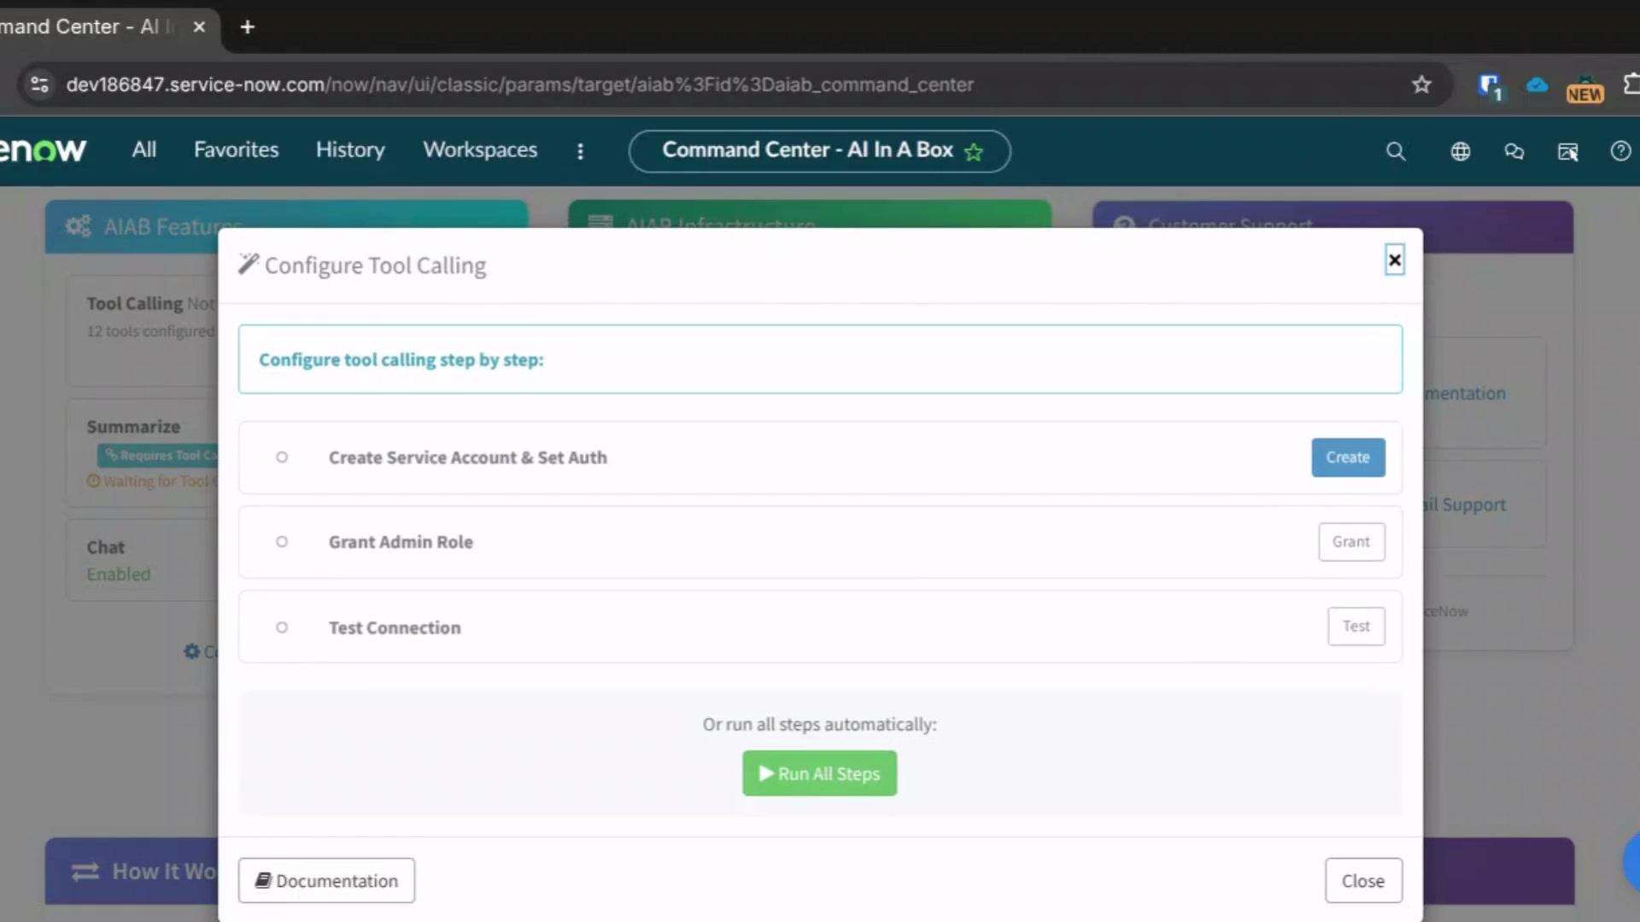
Task: Open the Favorites menu
Action: (236, 150)
